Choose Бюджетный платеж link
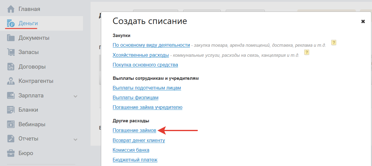372x166 pixels. (x=135, y=160)
